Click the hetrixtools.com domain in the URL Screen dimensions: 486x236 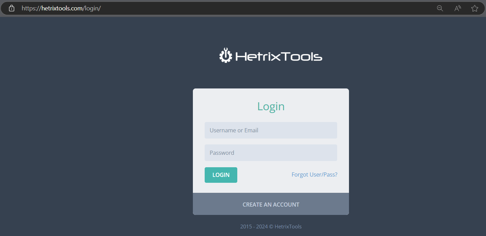point(62,8)
